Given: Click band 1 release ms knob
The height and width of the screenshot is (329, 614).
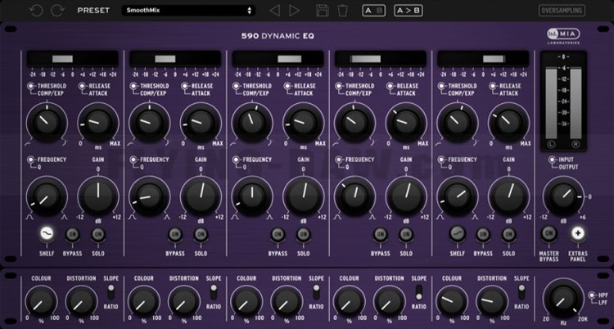Looking at the screenshot, I should pyautogui.click(x=98, y=122).
